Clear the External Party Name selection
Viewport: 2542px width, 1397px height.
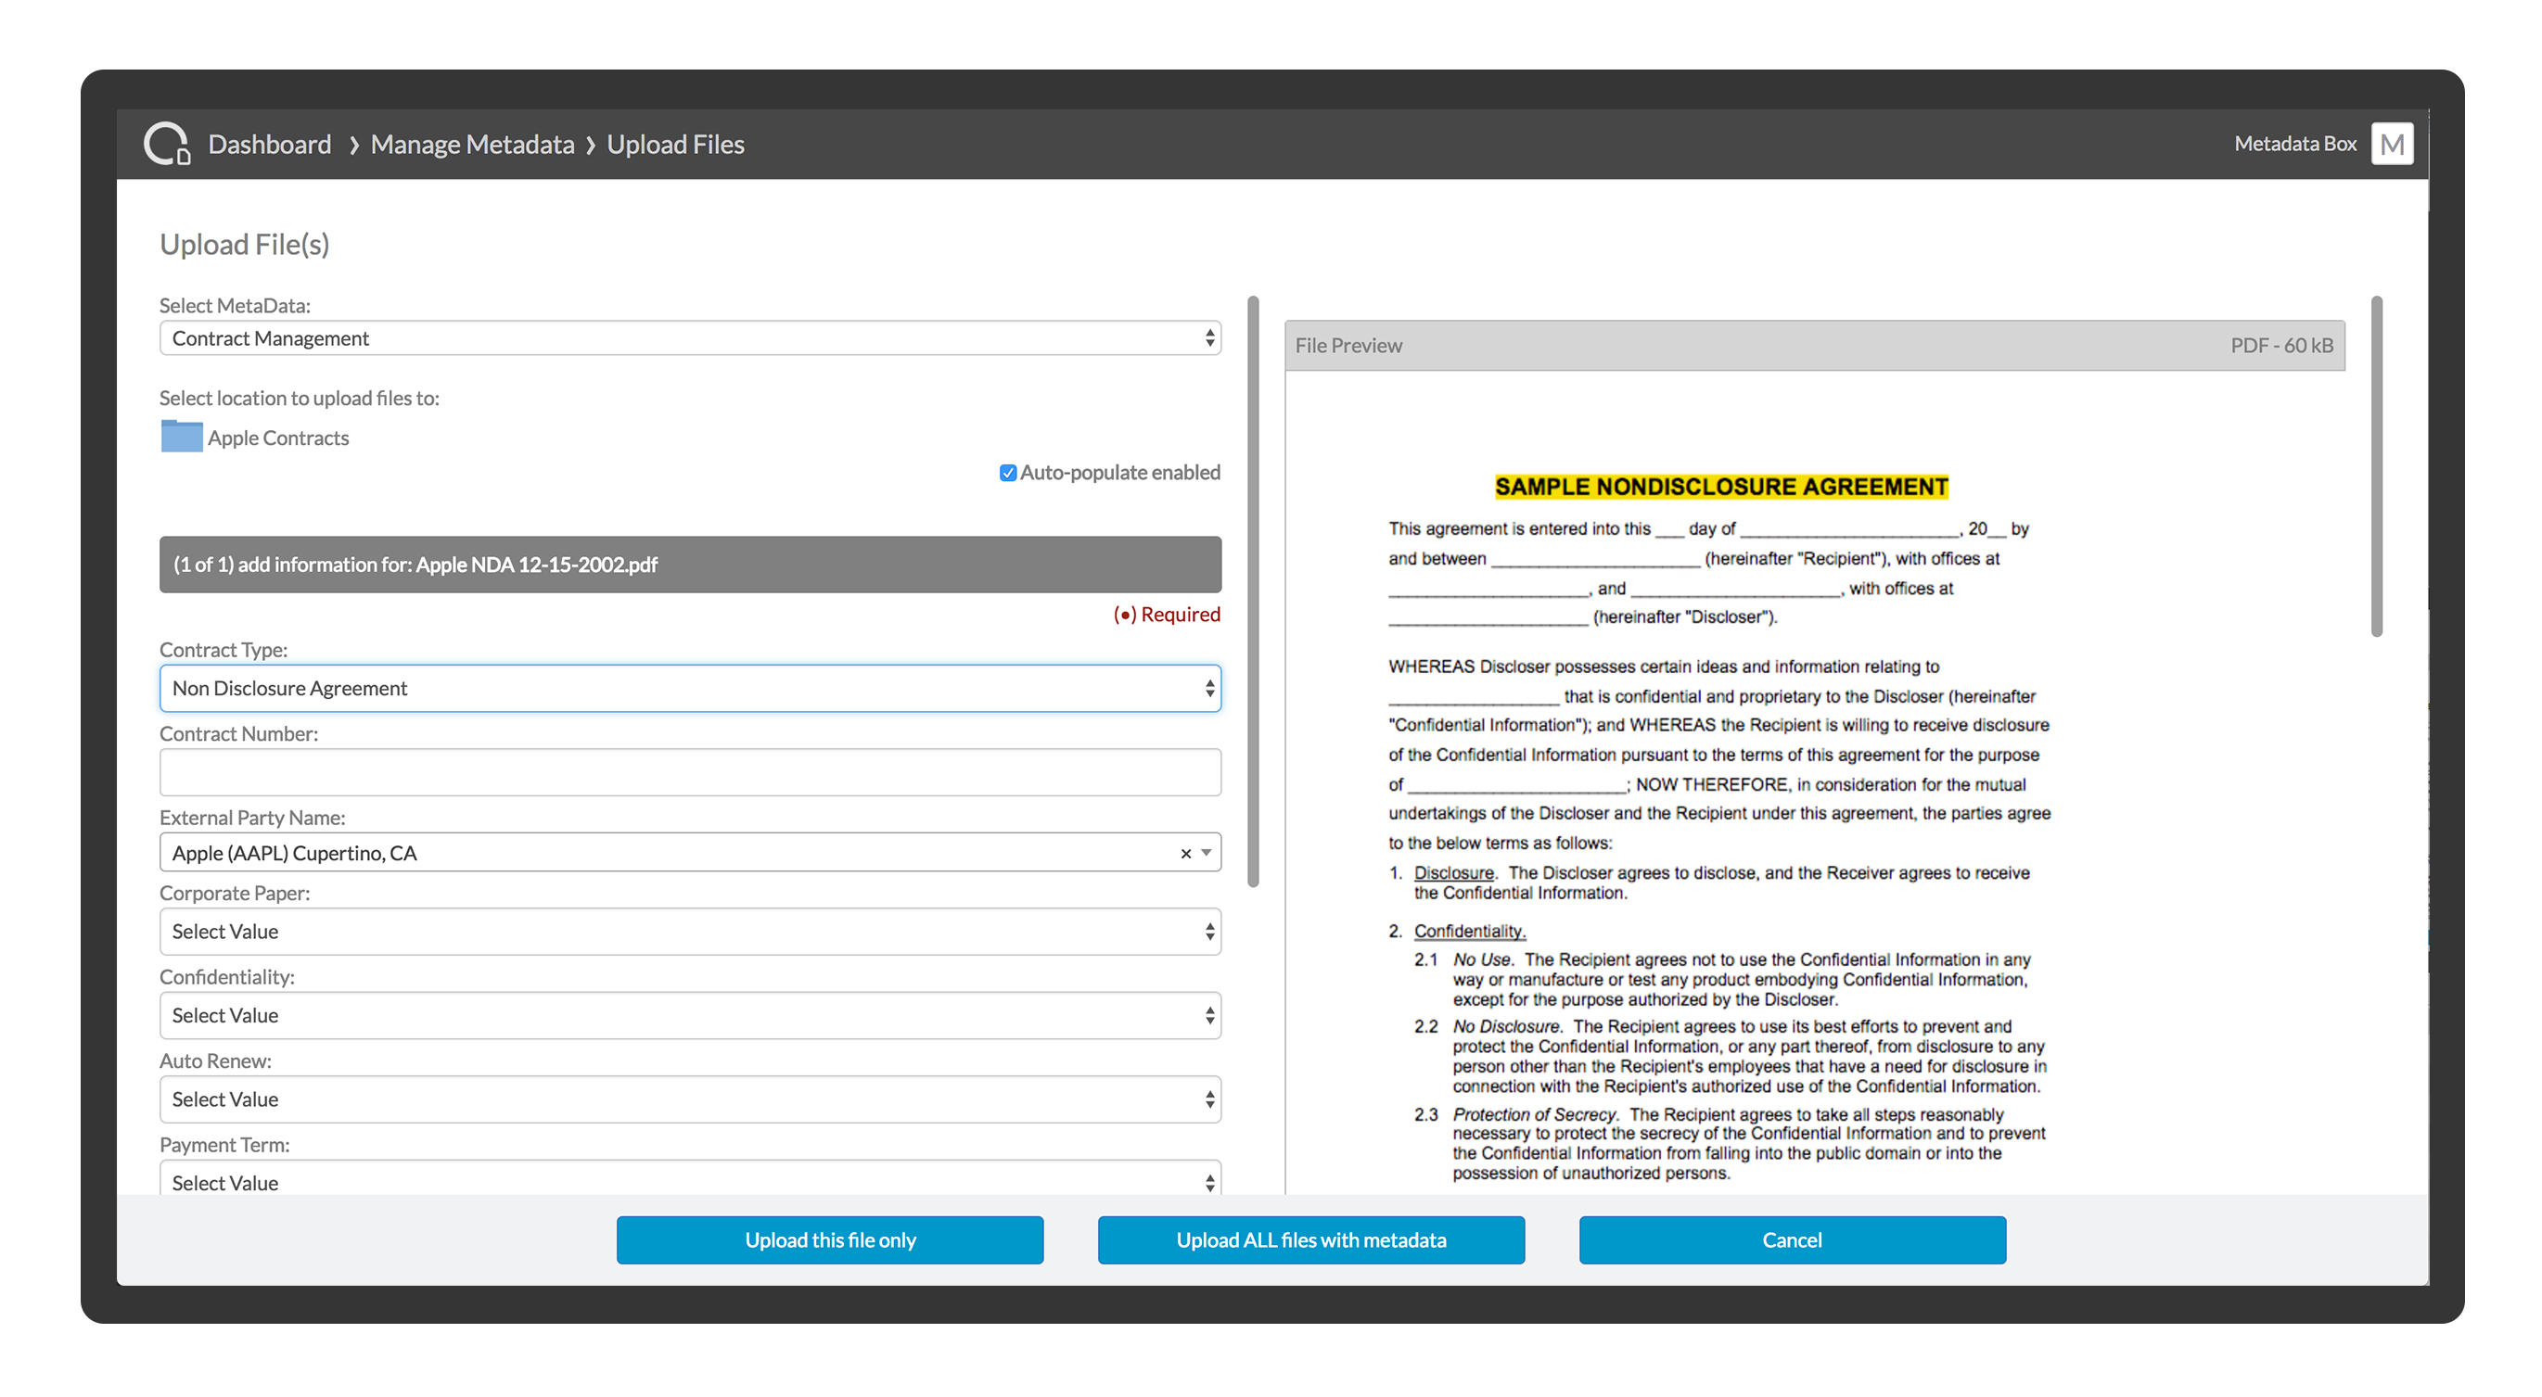1185,854
